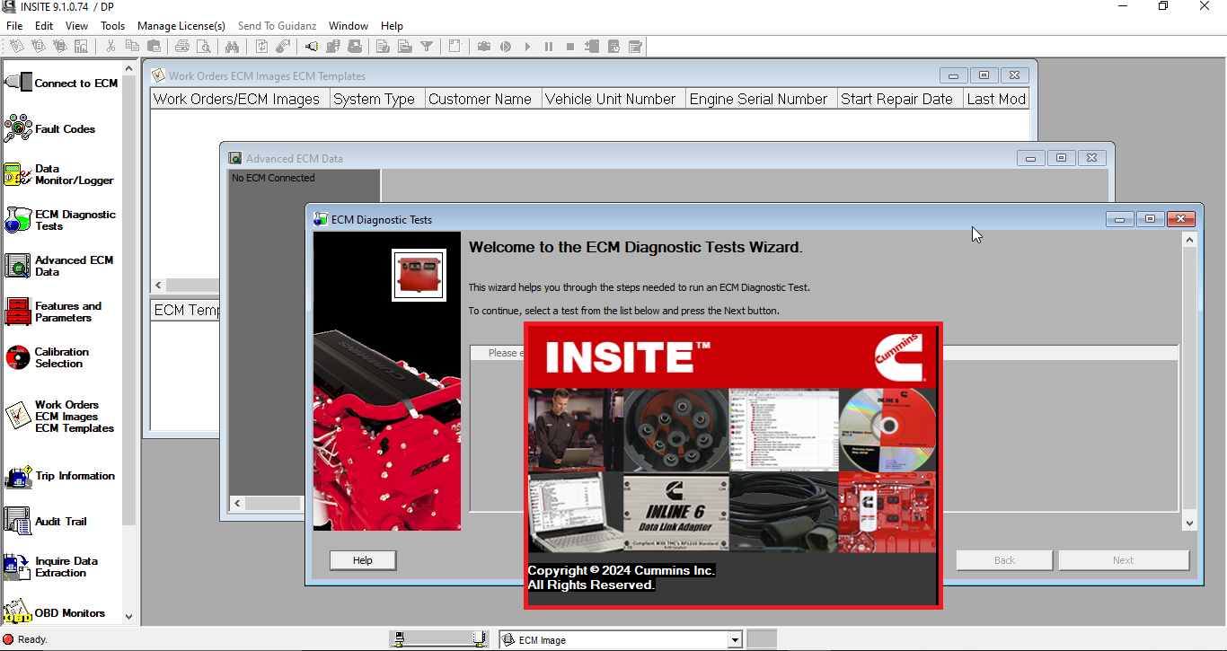Open the Tools menu

[x=112, y=26]
